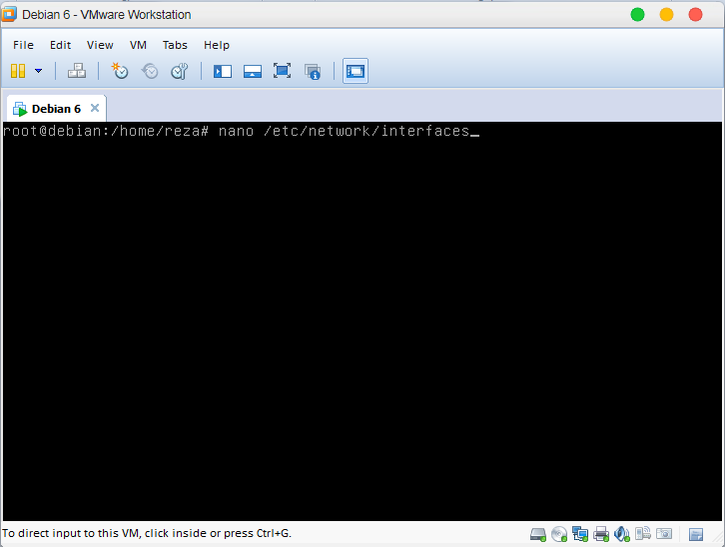This screenshot has width=726, height=547.
Task: Click the red window close button
Action: tap(695, 15)
